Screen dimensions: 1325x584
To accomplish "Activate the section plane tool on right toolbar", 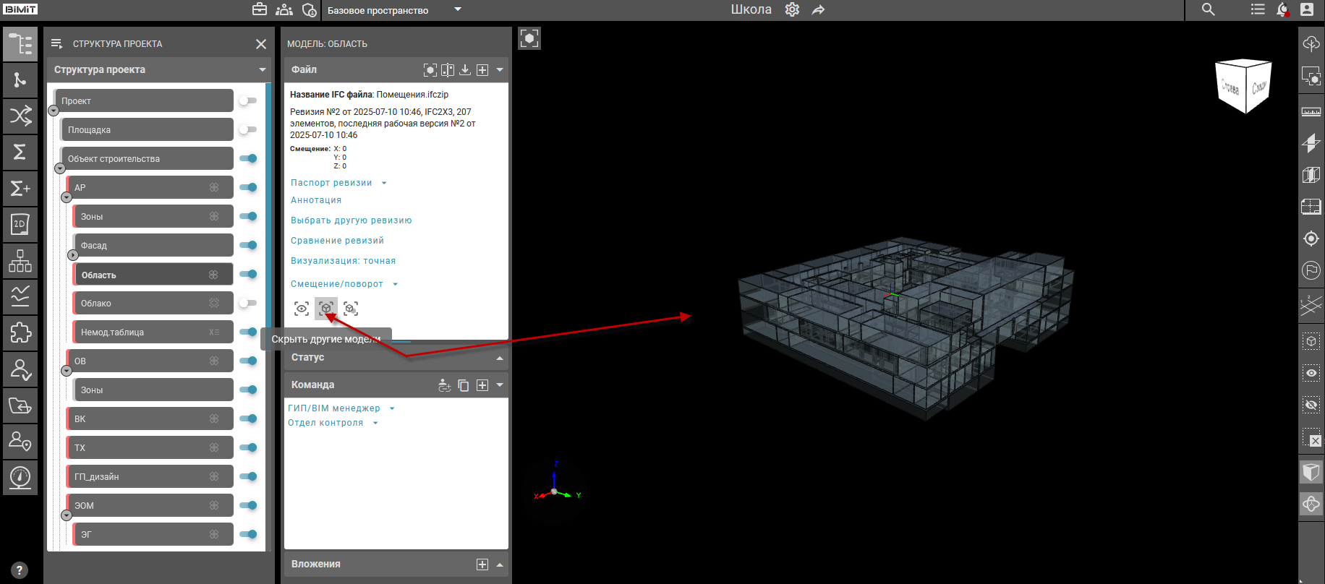I will [1311, 143].
